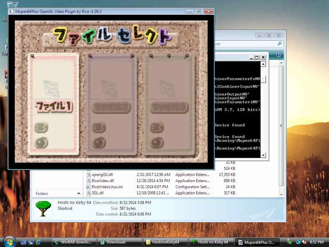Click the Explorer vertical scrollbar thumb
The image size is (329, 247).
click(281, 126)
